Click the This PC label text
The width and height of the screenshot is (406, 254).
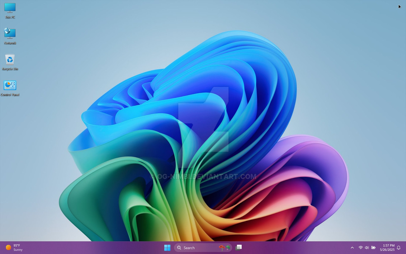click(10, 17)
